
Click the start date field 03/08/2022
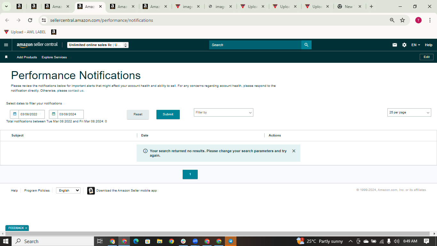(31, 114)
